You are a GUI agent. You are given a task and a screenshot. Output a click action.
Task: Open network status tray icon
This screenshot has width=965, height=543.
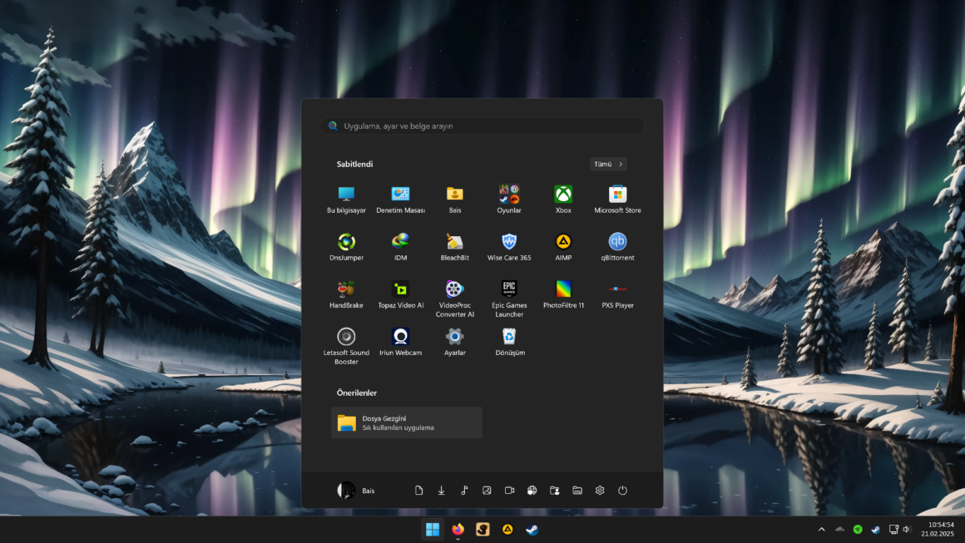893,530
